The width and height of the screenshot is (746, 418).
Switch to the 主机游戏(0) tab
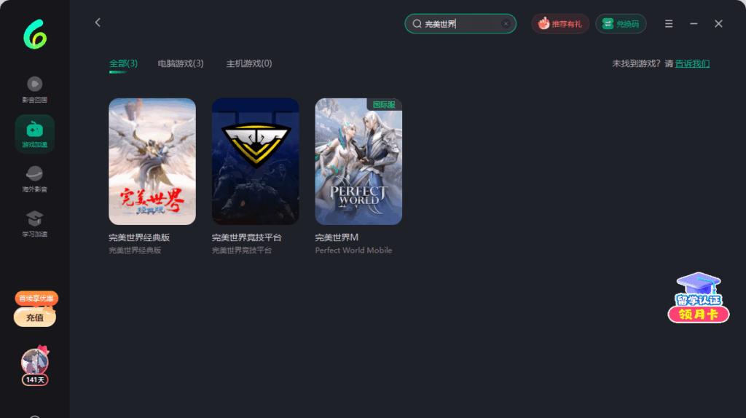(249, 64)
